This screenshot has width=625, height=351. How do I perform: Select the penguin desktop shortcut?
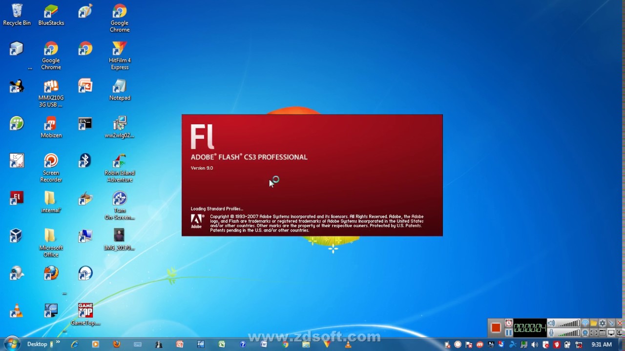(x=17, y=86)
